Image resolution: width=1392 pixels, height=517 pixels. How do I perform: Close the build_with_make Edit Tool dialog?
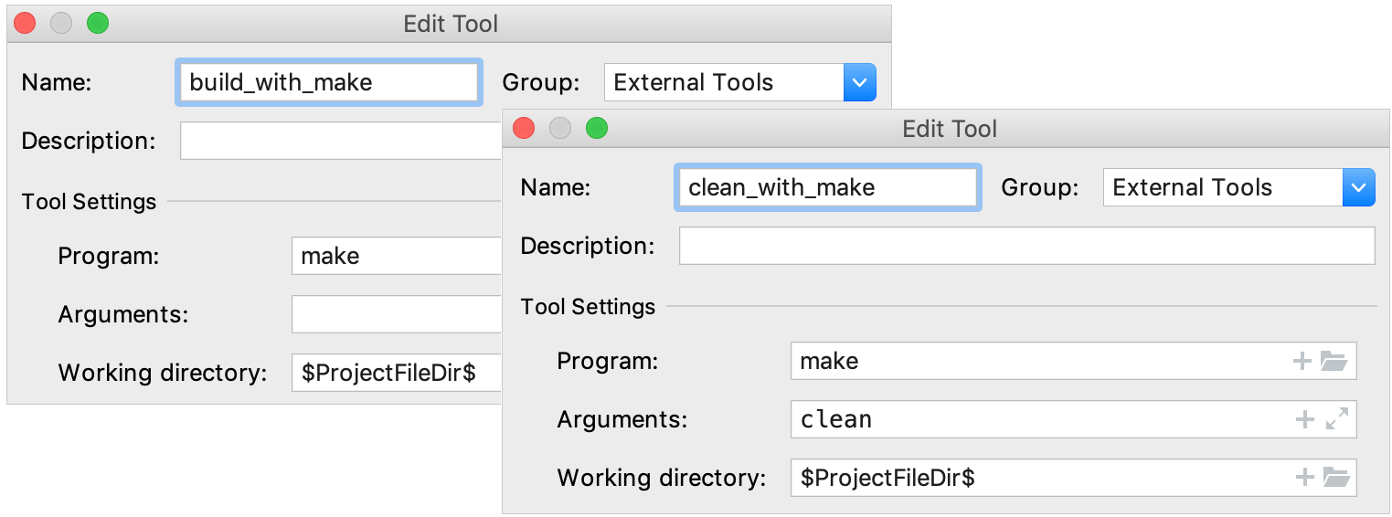point(25,24)
